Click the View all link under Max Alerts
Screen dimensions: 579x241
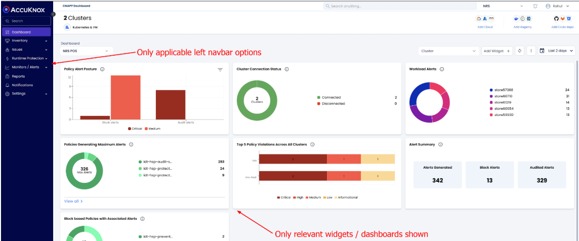(73, 201)
